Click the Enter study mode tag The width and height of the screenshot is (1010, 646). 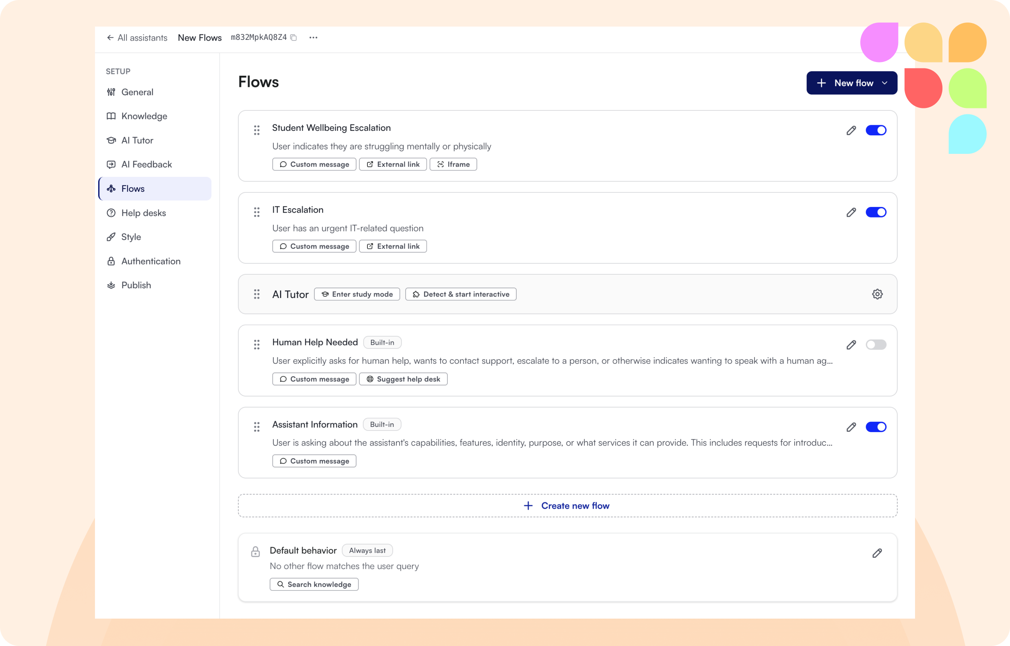click(357, 294)
